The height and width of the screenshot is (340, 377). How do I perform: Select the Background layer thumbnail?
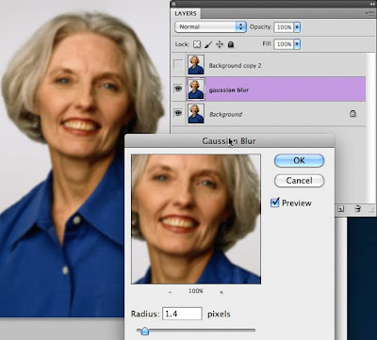tap(196, 113)
